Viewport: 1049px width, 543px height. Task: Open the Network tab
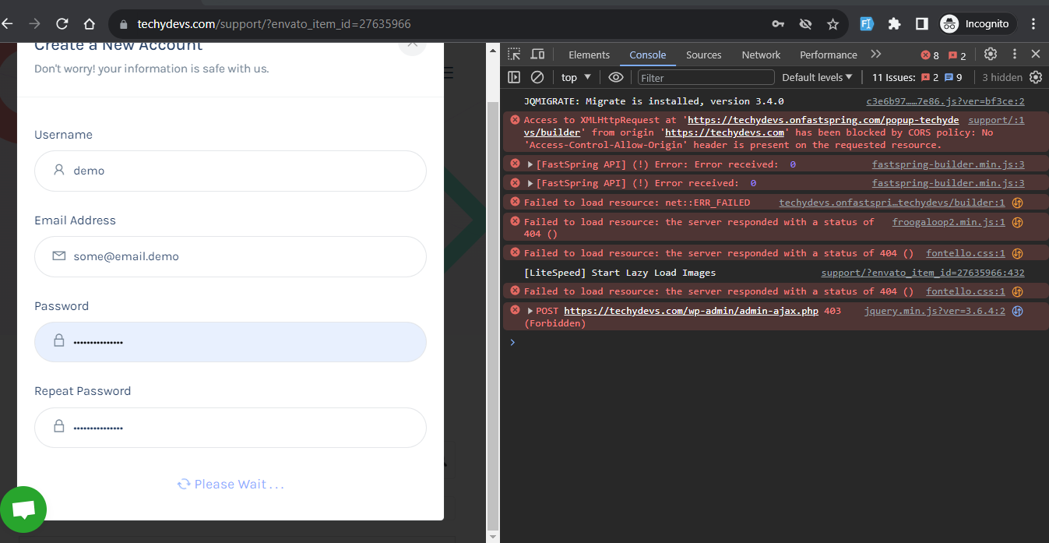pos(761,55)
